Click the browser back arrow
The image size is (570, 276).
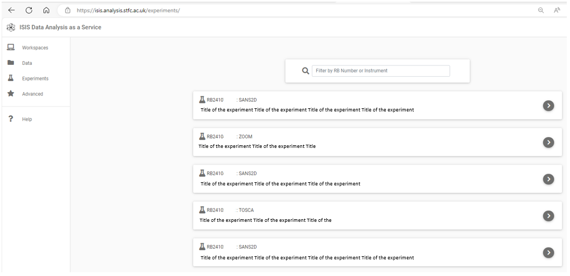coord(11,10)
